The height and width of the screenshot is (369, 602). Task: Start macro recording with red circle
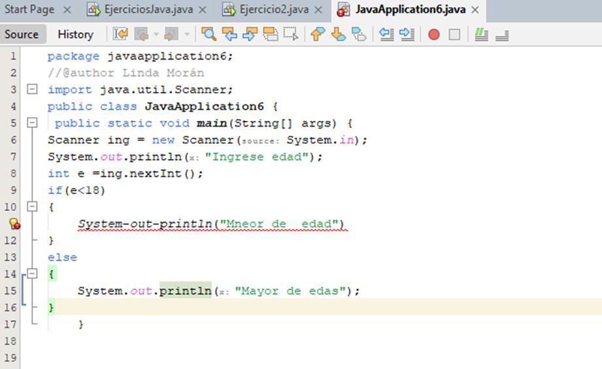[434, 35]
